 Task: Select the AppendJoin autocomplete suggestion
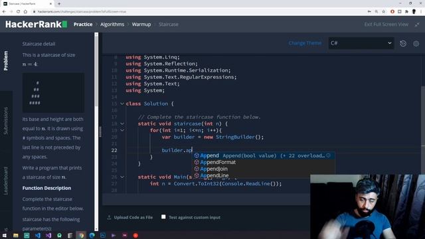[x=264, y=169]
